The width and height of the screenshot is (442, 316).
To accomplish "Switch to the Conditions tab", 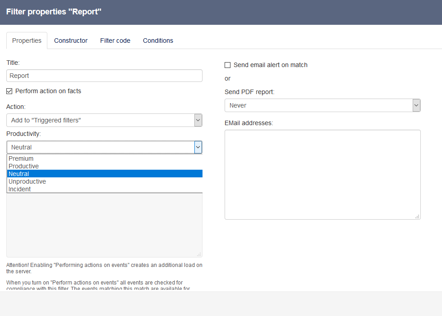I will tap(158, 41).
